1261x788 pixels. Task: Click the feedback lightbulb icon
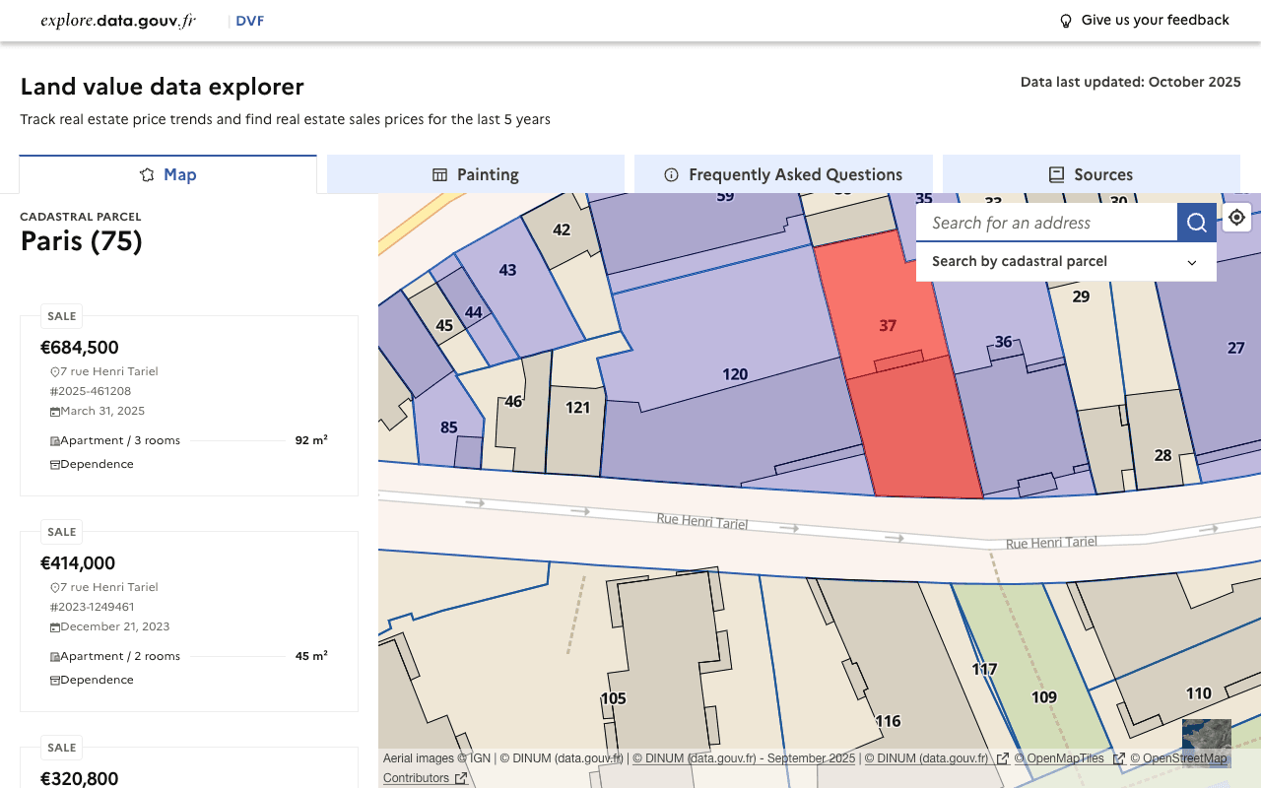click(x=1065, y=21)
